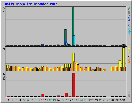Screen dimensions: 132x103
Task: Click day label 3 on the x-axis
Action: coord(16,100)
